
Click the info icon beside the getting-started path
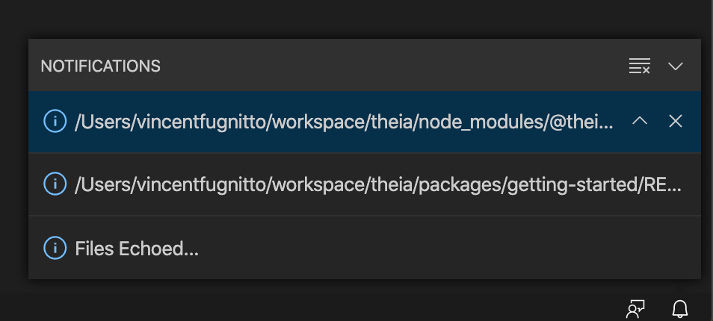(55, 184)
